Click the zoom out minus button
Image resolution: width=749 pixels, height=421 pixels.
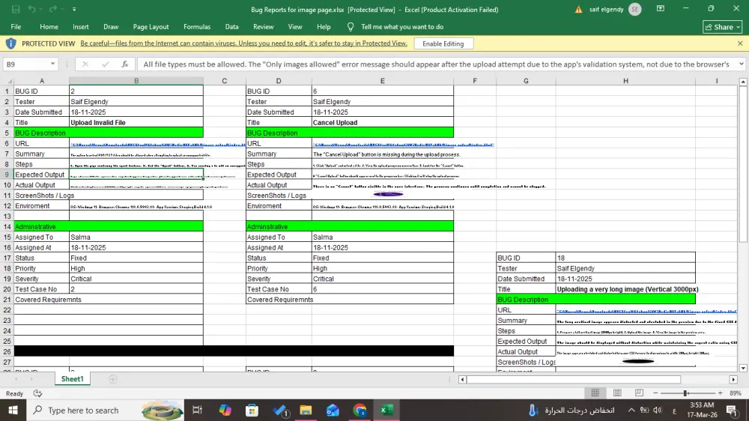(655, 393)
